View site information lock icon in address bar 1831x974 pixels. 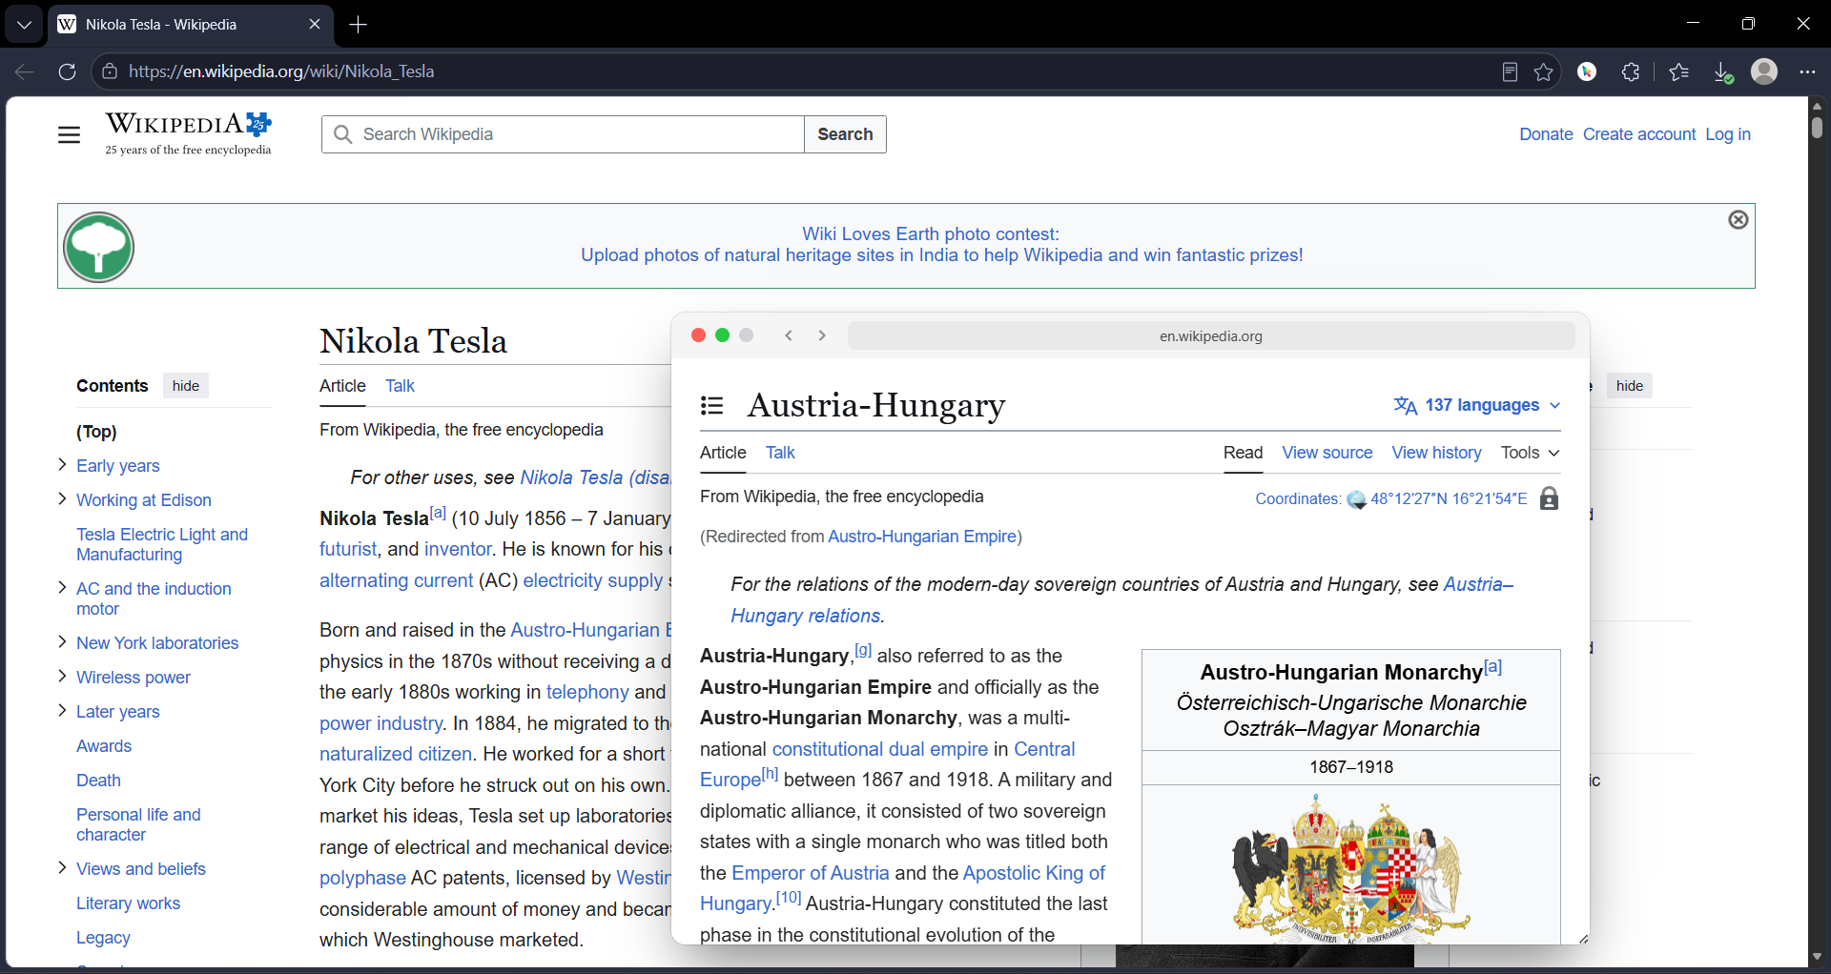pos(110,71)
